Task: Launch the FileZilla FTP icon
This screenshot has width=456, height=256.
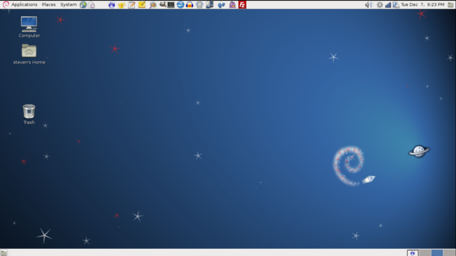Action: click(x=242, y=5)
